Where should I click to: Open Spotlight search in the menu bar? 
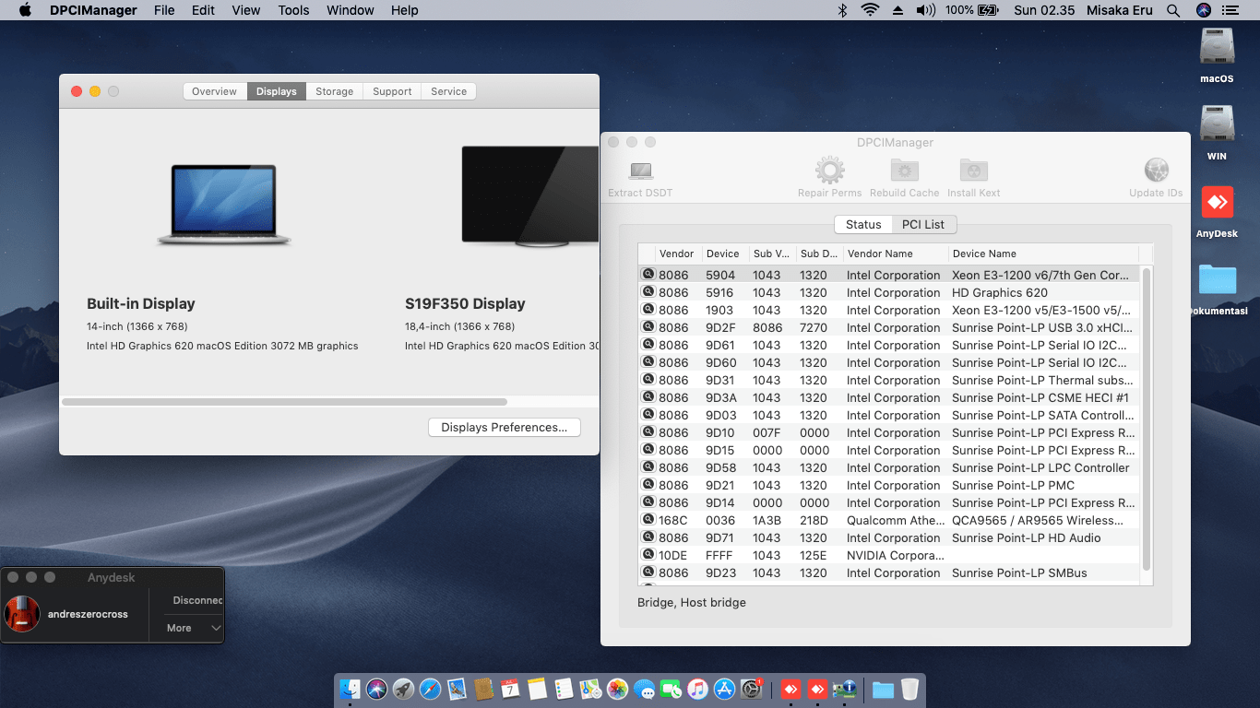click(x=1172, y=10)
